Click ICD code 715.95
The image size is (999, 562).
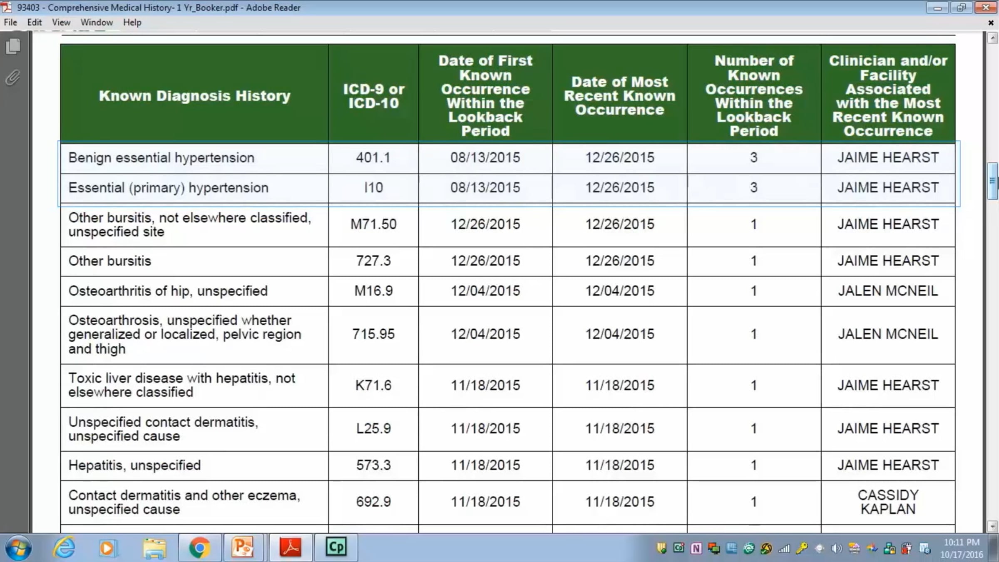(373, 334)
